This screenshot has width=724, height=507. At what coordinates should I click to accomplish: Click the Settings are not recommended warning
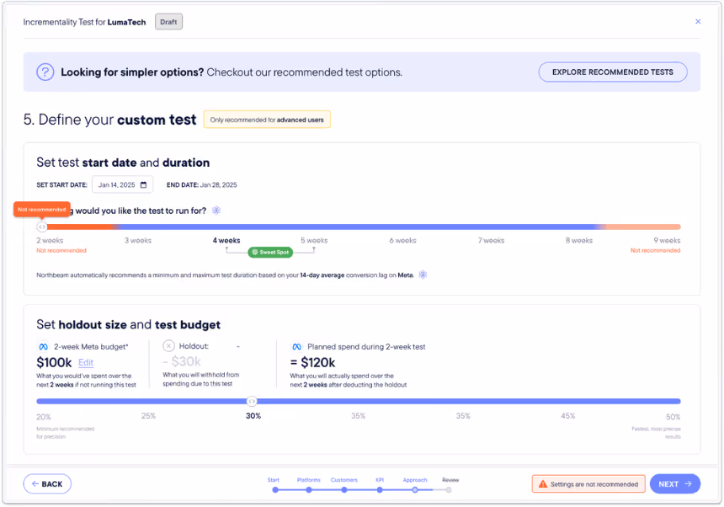[588, 484]
